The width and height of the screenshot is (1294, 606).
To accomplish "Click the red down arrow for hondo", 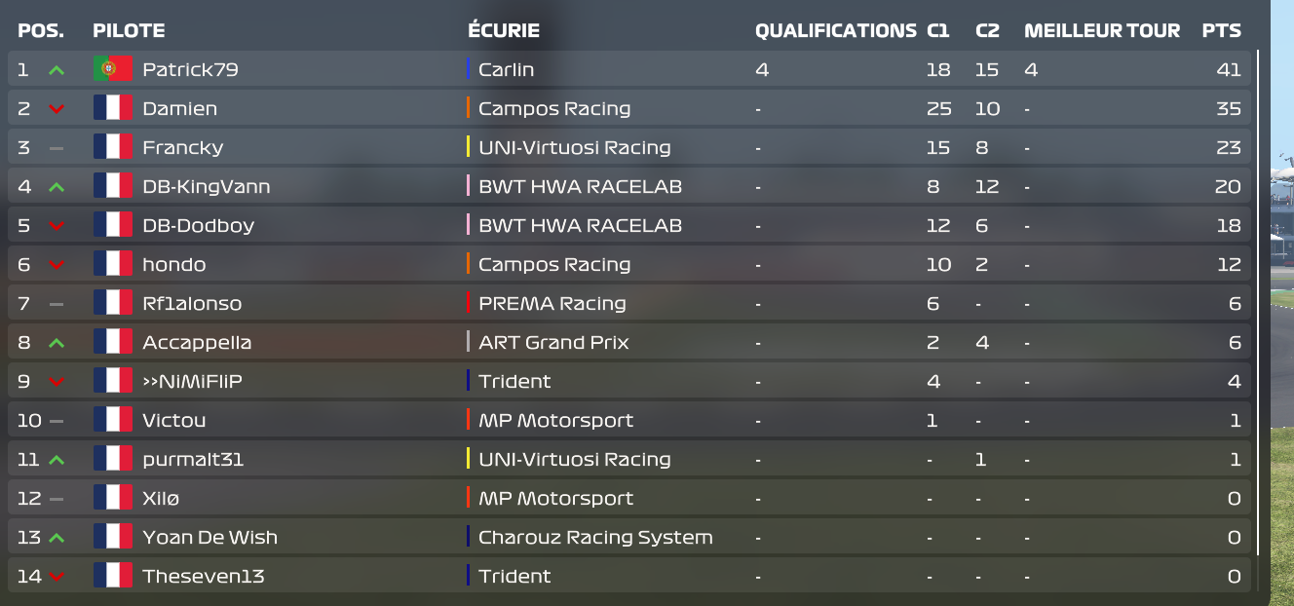I will pyautogui.click(x=57, y=265).
